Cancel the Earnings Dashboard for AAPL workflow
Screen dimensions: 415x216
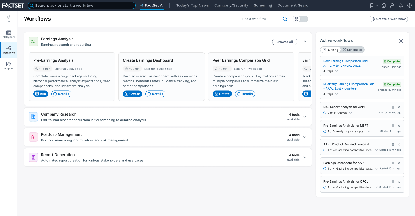click(399, 163)
